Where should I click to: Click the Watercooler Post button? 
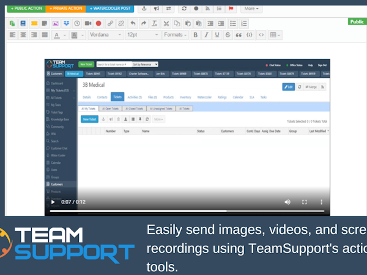click(x=109, y=9)
